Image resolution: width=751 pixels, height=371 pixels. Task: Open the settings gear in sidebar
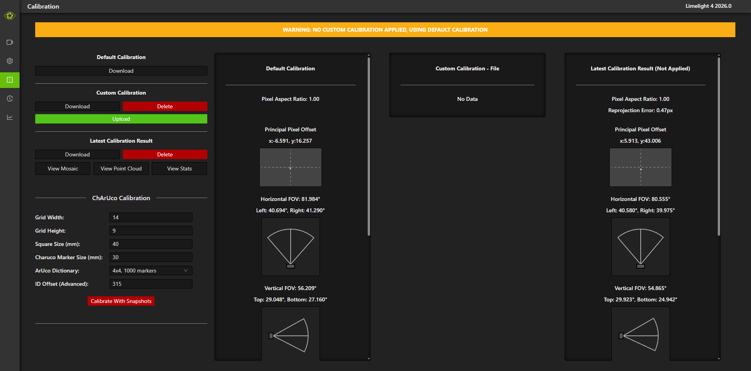point(10,61)
